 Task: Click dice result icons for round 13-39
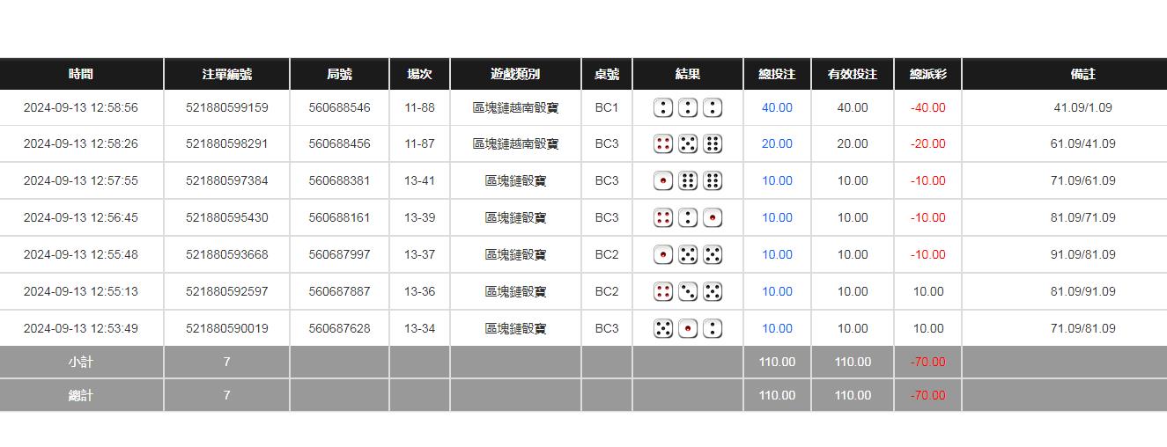688,217
